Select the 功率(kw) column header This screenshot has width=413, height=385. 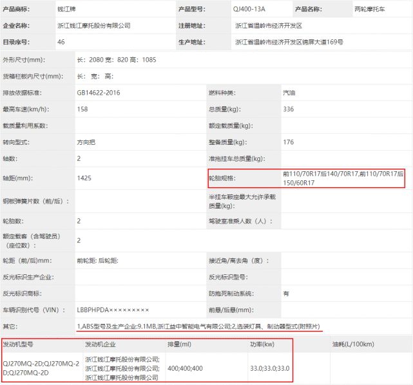coord(262,344)
